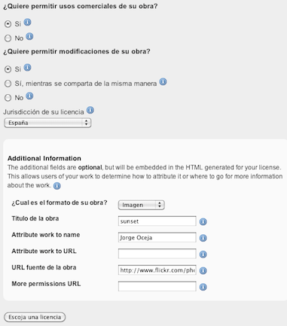Image resolution: width=287 pixels, height=326 pixels.
Task: Select No for commercial uses
Action: click(x=8, y=38)
